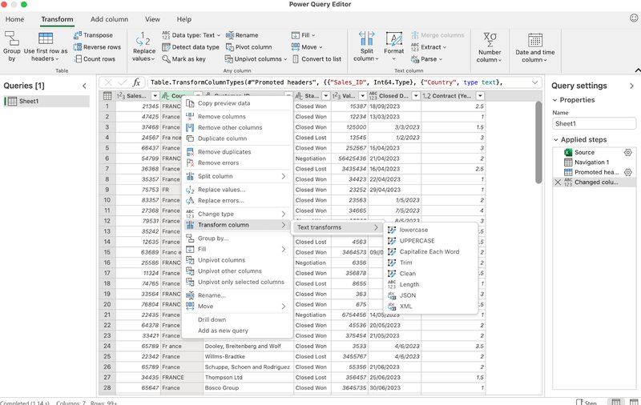641x405 pixels.
Task: Switch to the Add column tab
Action: pos(109,19)
